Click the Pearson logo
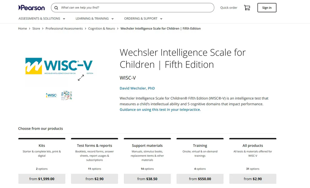The image size is (310, 188). coord(31,8)
